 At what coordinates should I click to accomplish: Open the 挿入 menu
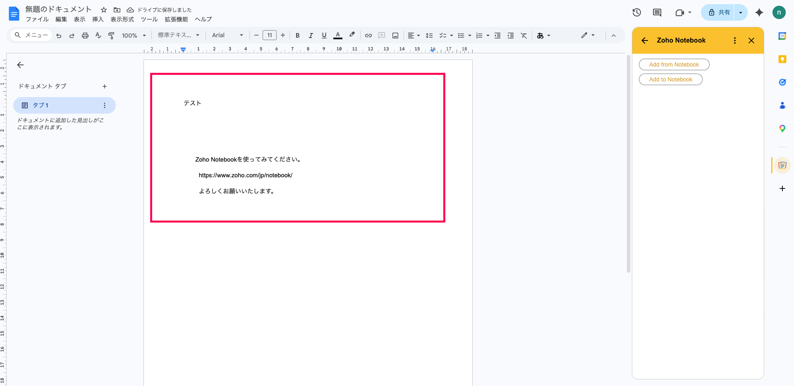[98, 19]
